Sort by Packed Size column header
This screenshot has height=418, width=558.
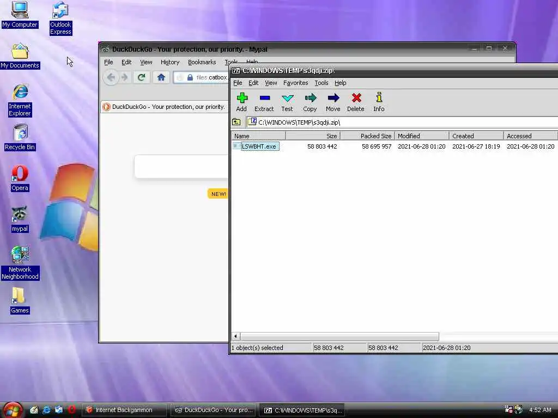pos(368,136)
